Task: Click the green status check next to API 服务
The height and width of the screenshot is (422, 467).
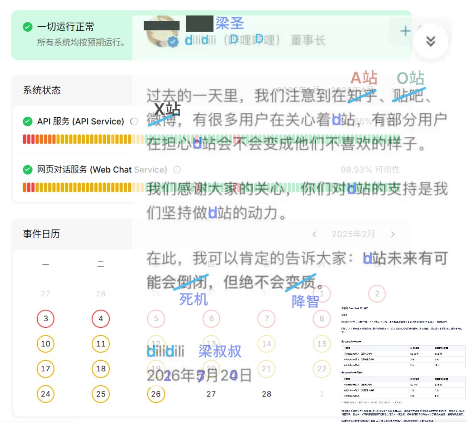Action: pyautogui.click(x=28, y=121)
